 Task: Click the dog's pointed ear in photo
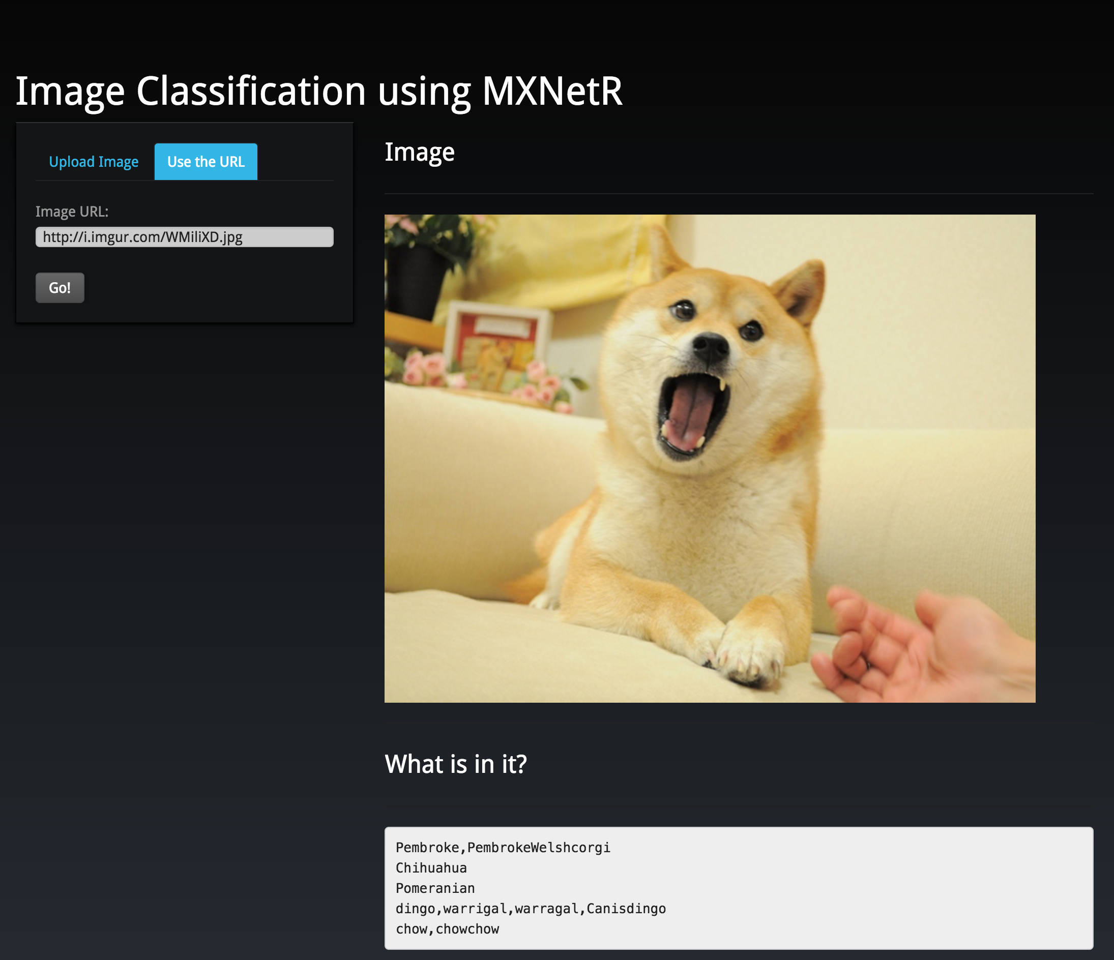[x=804, y=290]
